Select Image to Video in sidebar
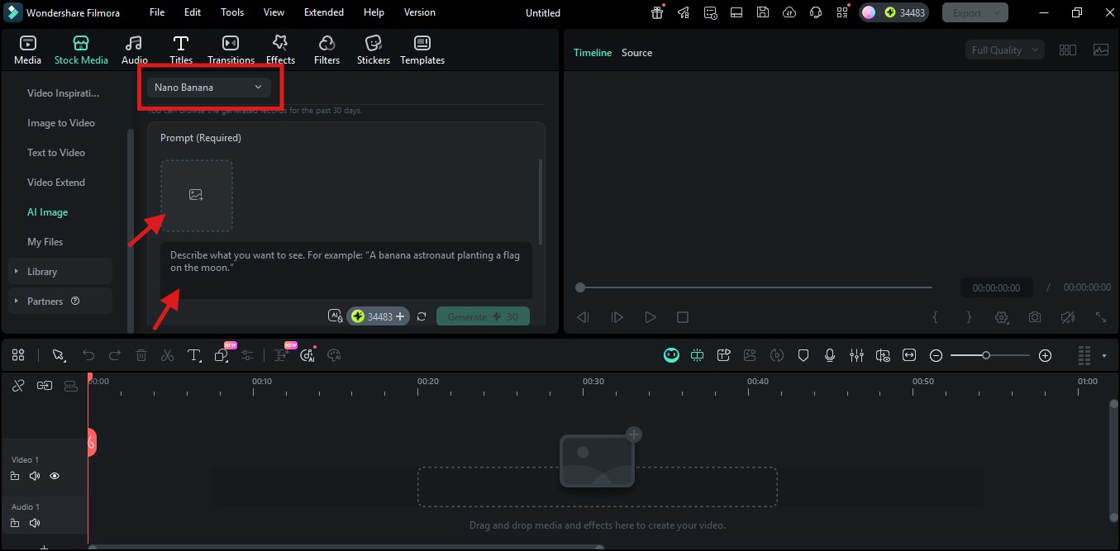1120x551 pixels. click(61, 123)
